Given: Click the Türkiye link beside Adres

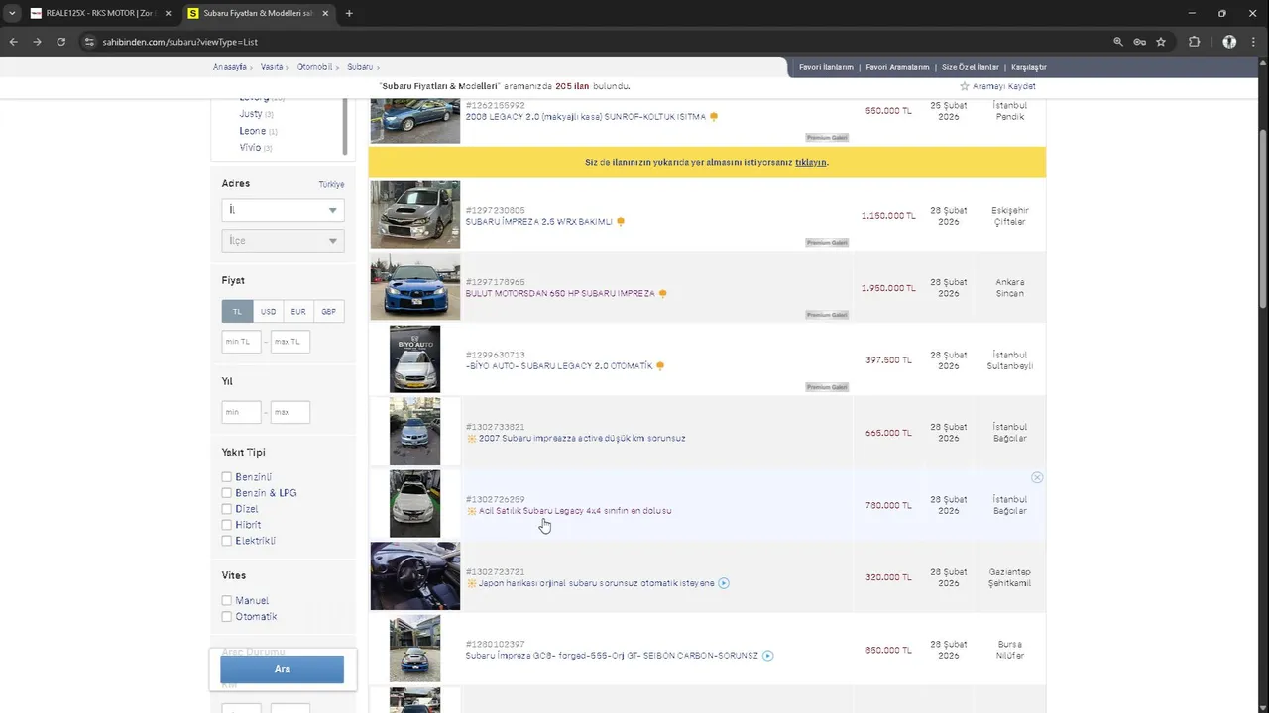Looking at the screenshot, I should (331, 184).
